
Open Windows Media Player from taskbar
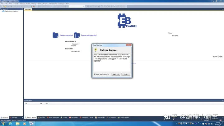point(25,124)
